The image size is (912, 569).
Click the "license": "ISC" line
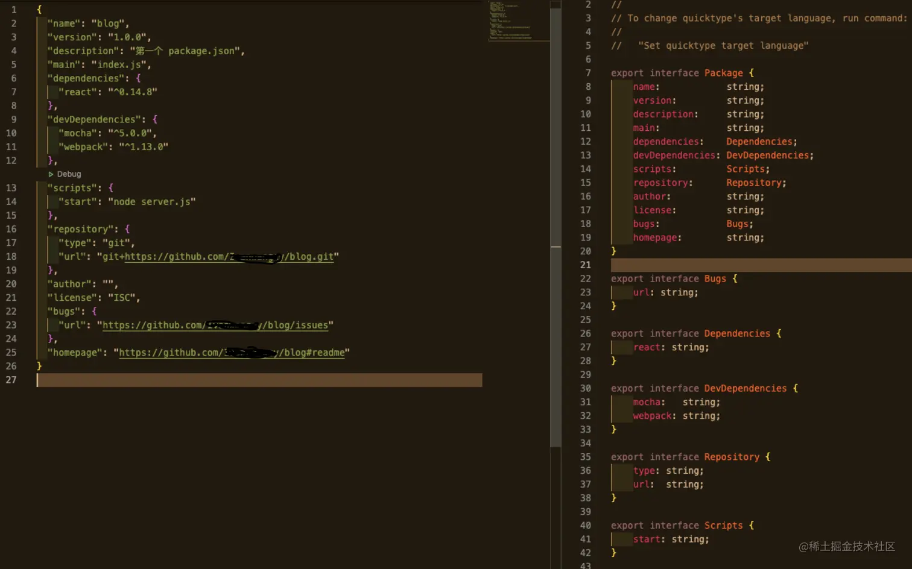point(93,298)
